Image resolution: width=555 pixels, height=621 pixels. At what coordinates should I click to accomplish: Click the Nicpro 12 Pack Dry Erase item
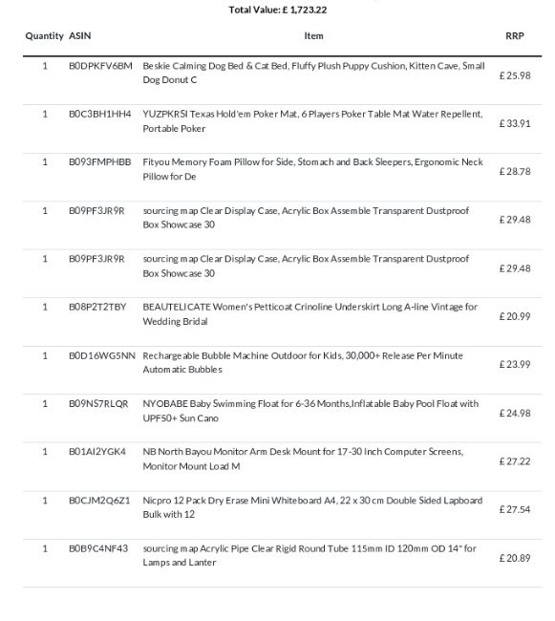(x=312, y=507)
